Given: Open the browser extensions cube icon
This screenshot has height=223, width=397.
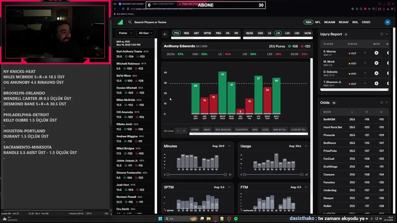Looking at the screenshot, I should coord(380,9).
